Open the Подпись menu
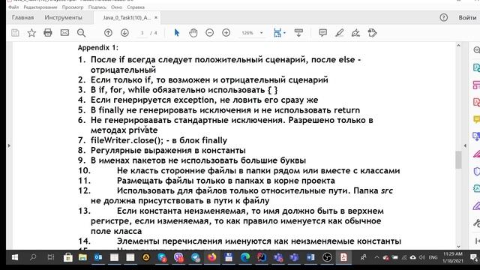The image size is (480, 270). coord(97,7)
